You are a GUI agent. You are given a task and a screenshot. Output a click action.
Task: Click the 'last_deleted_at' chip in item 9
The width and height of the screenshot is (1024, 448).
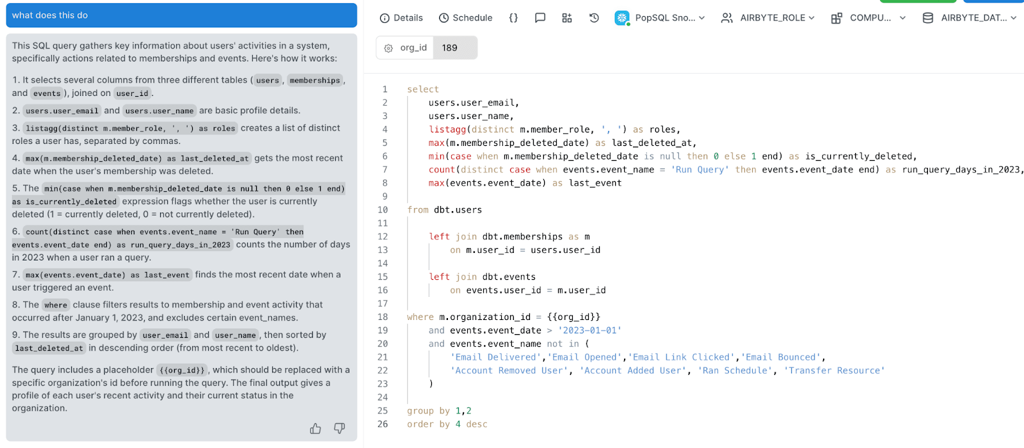click(49, 349)
